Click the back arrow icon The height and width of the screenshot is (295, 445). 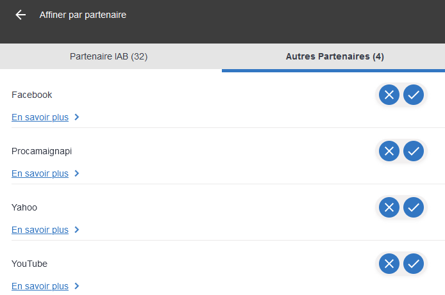click(21, 15)
